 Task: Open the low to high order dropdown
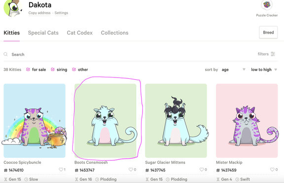264,70
